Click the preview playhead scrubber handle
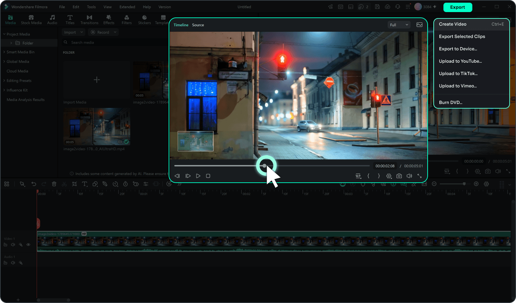Viewport: 516px width, 303px height. pos(265,166)
